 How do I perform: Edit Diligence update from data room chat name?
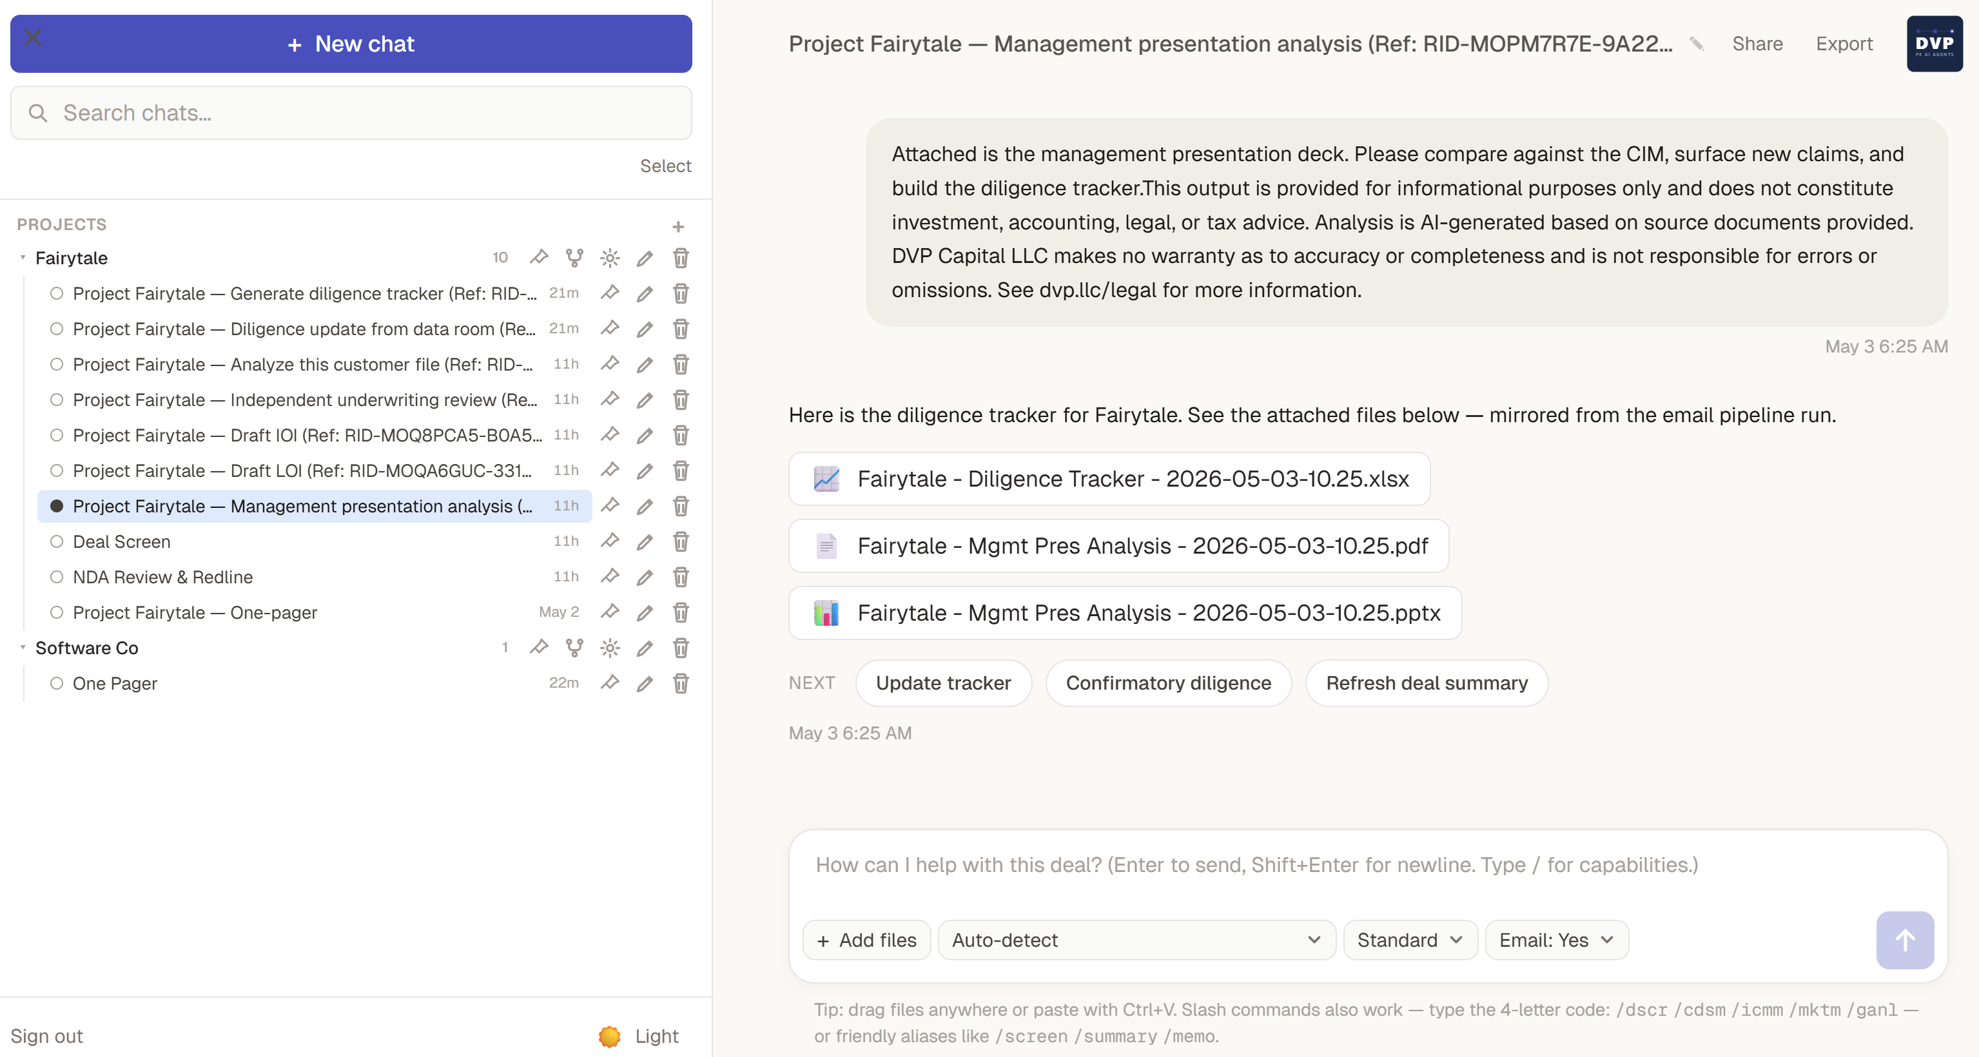point(645,329)
